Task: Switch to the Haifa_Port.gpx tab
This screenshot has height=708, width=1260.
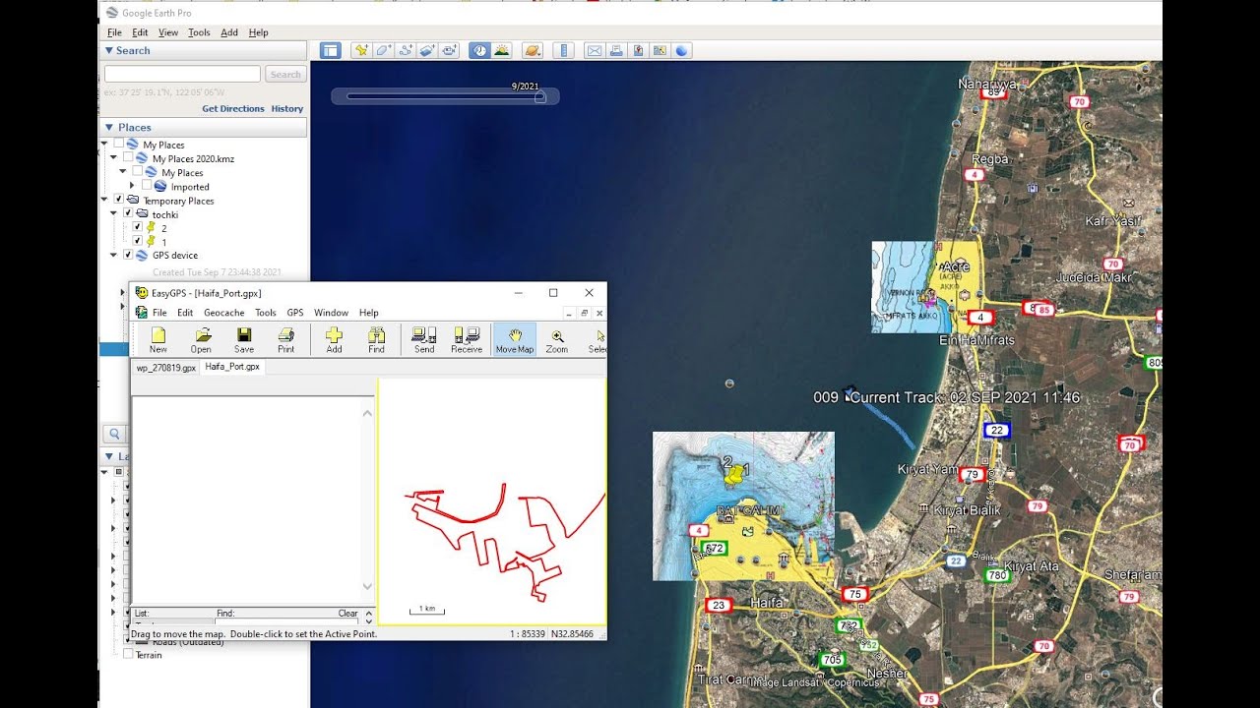Action: click(232, 367)
